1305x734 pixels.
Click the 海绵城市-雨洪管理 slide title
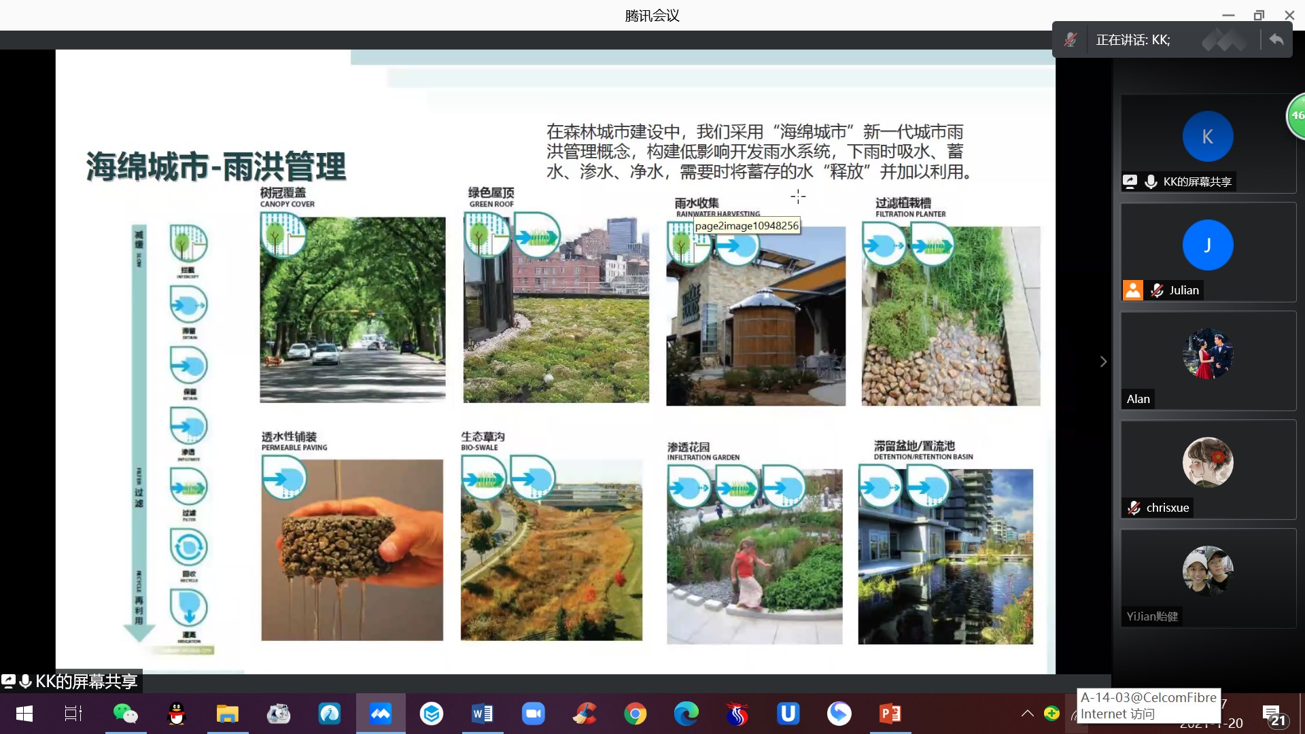(216, 167)
